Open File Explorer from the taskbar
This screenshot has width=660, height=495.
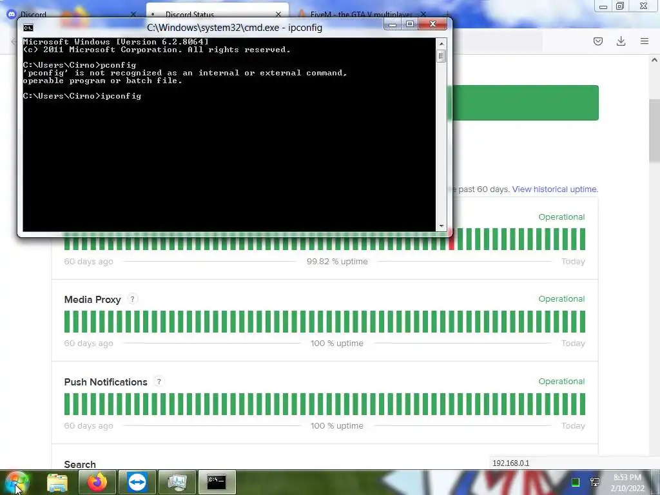pos(57,482)
